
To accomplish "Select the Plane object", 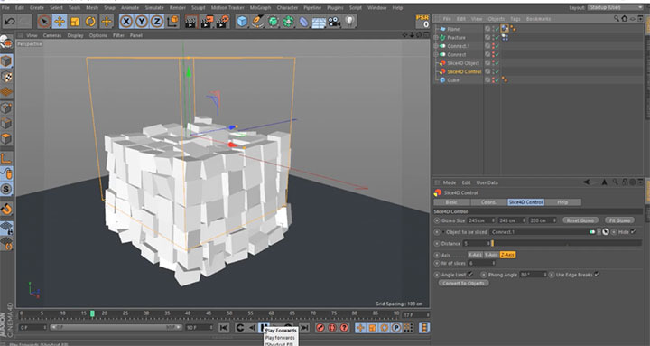I will [x=453, y=29].
